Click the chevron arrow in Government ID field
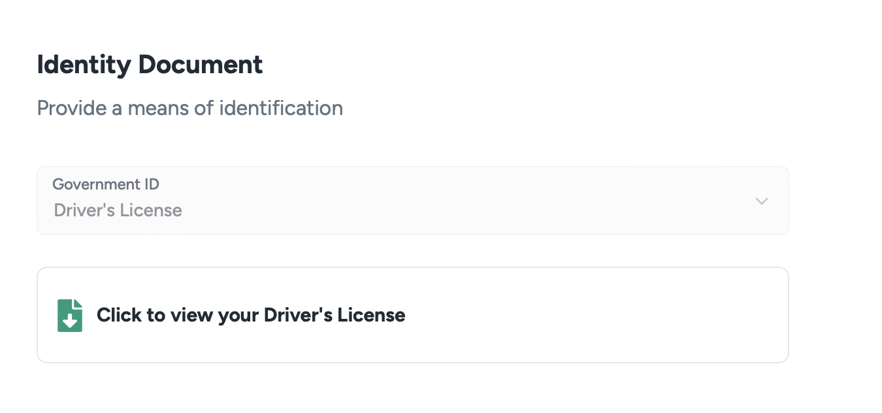Viewport: 882px width, 413px height. 761,201
